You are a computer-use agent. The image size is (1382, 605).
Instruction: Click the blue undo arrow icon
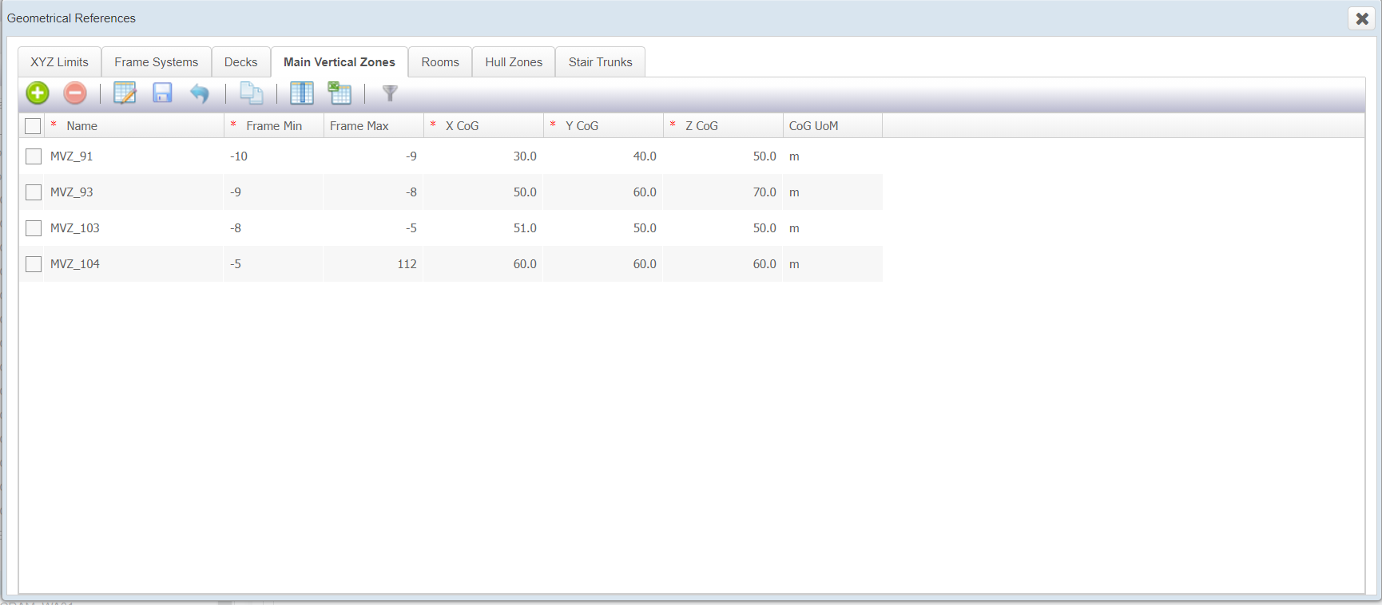[200, 93]
